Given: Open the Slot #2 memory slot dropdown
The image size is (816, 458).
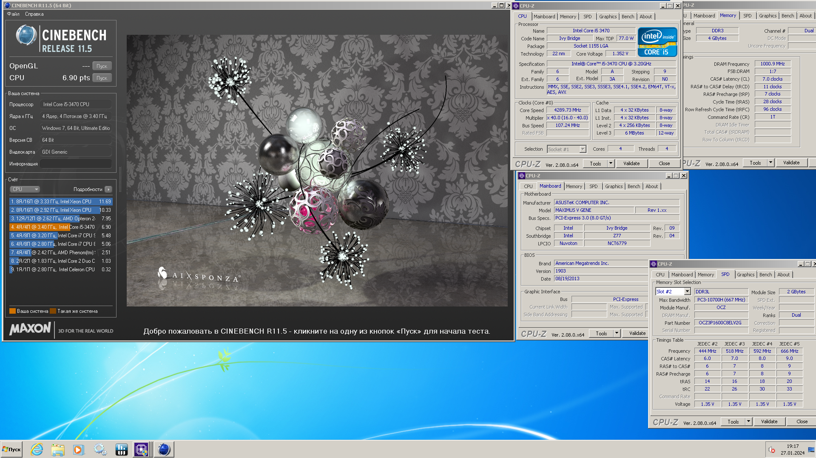Looking at the screenshot, I should (x=687, y=292).
